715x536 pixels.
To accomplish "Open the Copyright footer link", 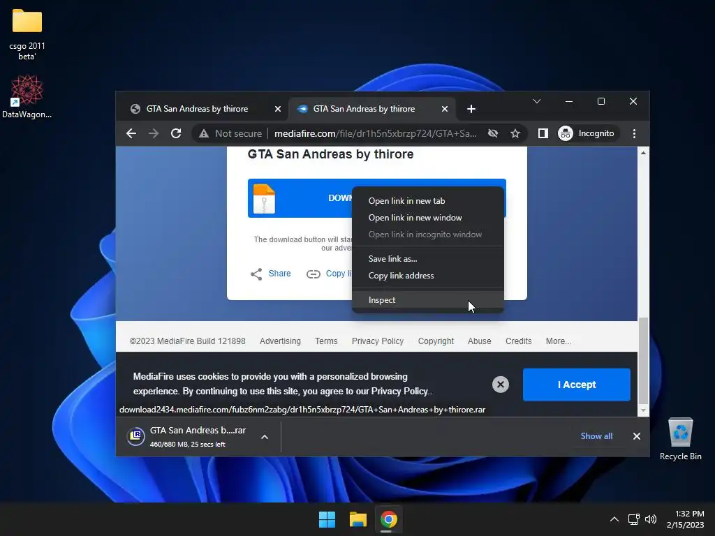I will 436,341.
